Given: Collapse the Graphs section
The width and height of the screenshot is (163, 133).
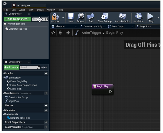Looking at the screenshot, I should [4, 73].
